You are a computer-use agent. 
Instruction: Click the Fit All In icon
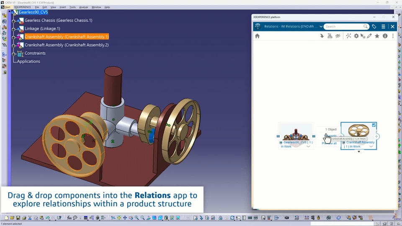(119, 218)
